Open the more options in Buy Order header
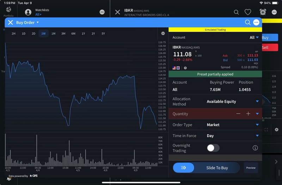 coord(256,23)
